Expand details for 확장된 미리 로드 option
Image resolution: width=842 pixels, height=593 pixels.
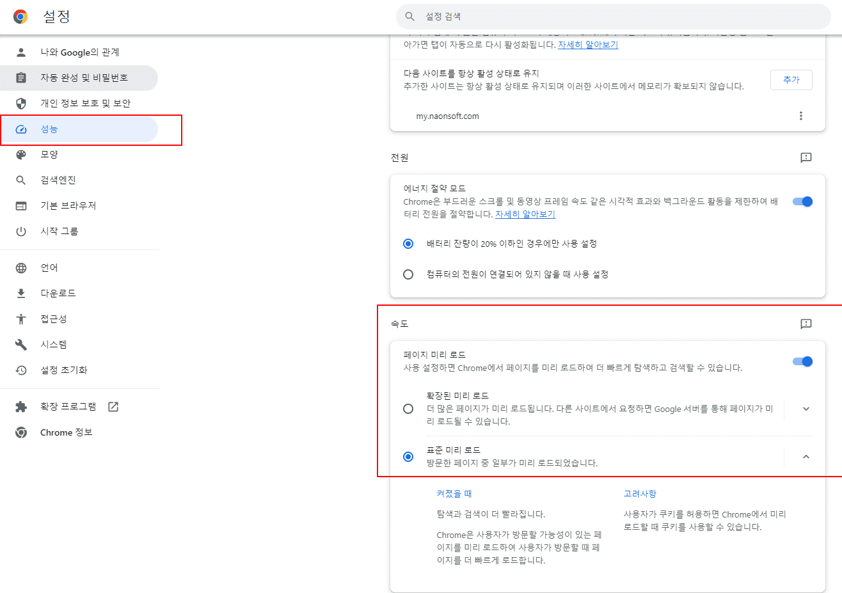(x=806, y=408)
